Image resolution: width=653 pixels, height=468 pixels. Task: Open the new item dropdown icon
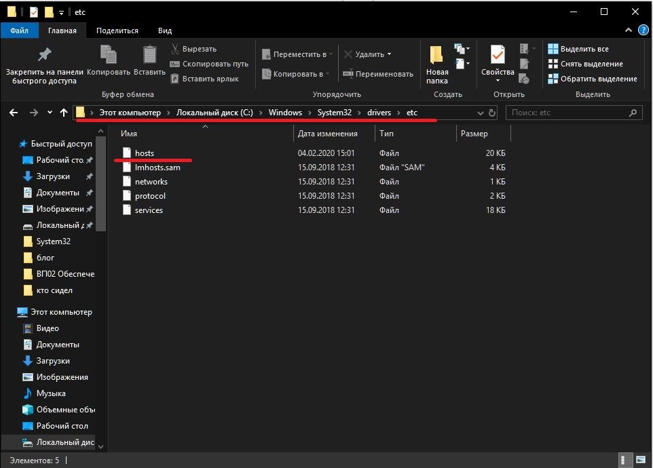pos(462,49)
